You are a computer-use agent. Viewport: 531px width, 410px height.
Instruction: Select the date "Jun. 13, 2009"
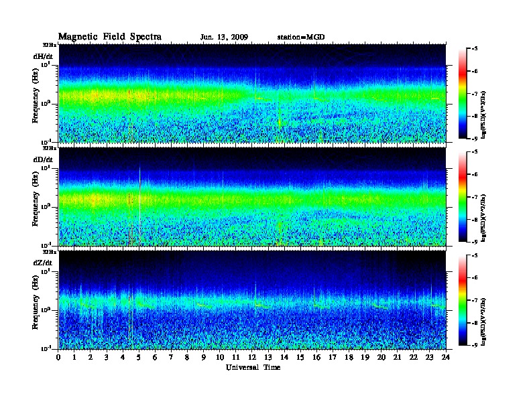click(x=224, y=38)
